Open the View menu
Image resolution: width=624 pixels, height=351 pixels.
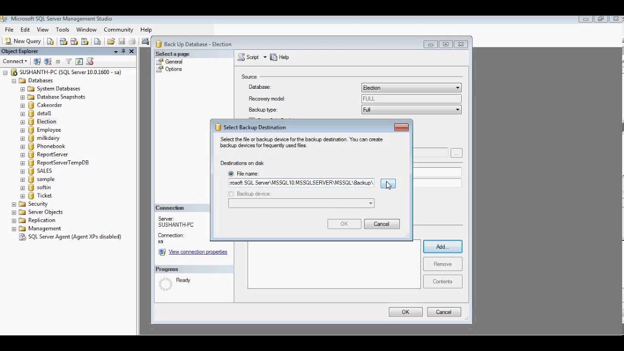43,30
